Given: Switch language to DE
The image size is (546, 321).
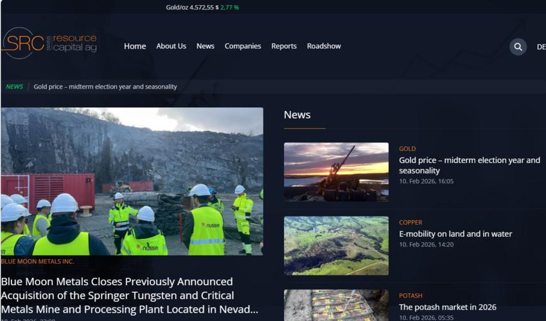Looking at the screenshot, I should click(x=541, y=47).
